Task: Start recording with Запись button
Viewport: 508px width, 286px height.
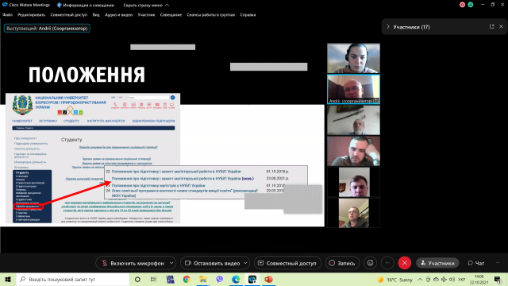Action: point(342,263)
